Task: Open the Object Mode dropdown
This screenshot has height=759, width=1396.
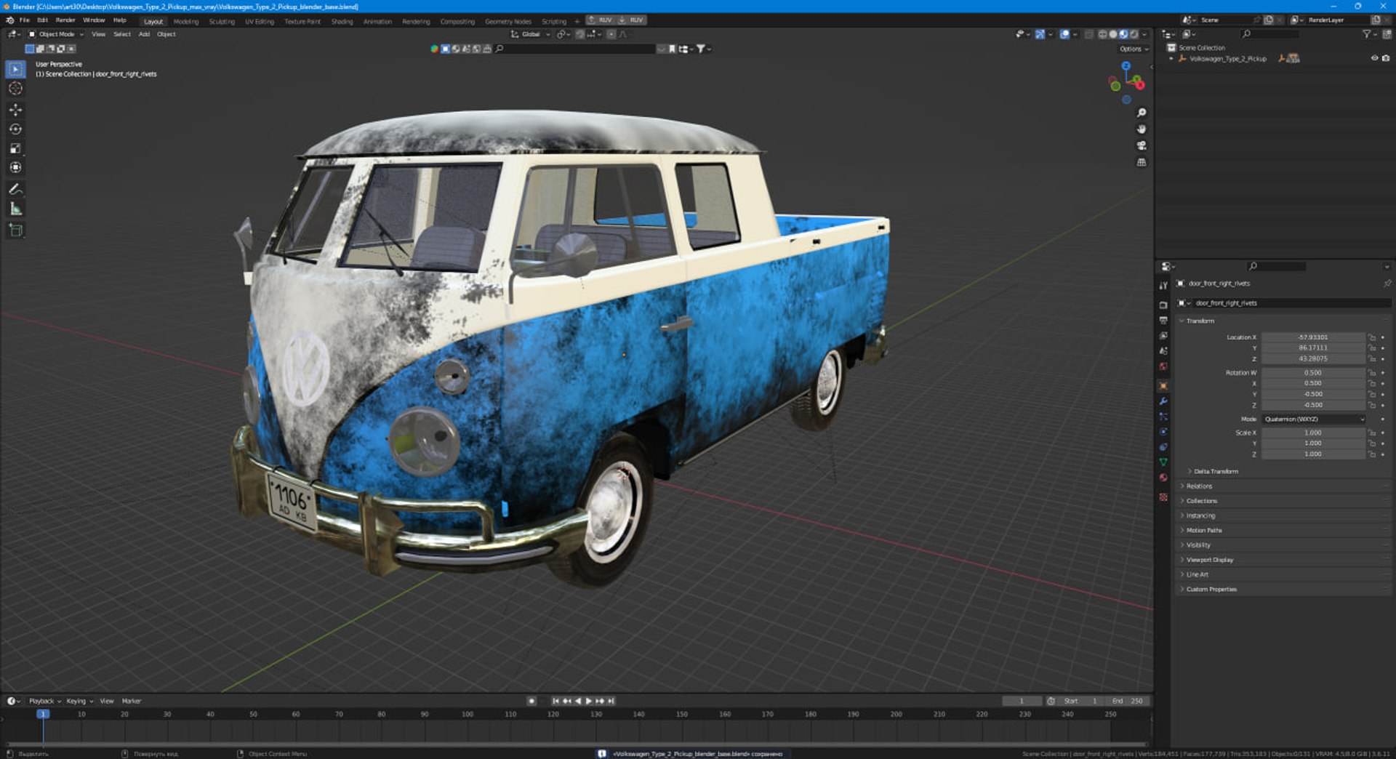Action: (x=56, y=34)
